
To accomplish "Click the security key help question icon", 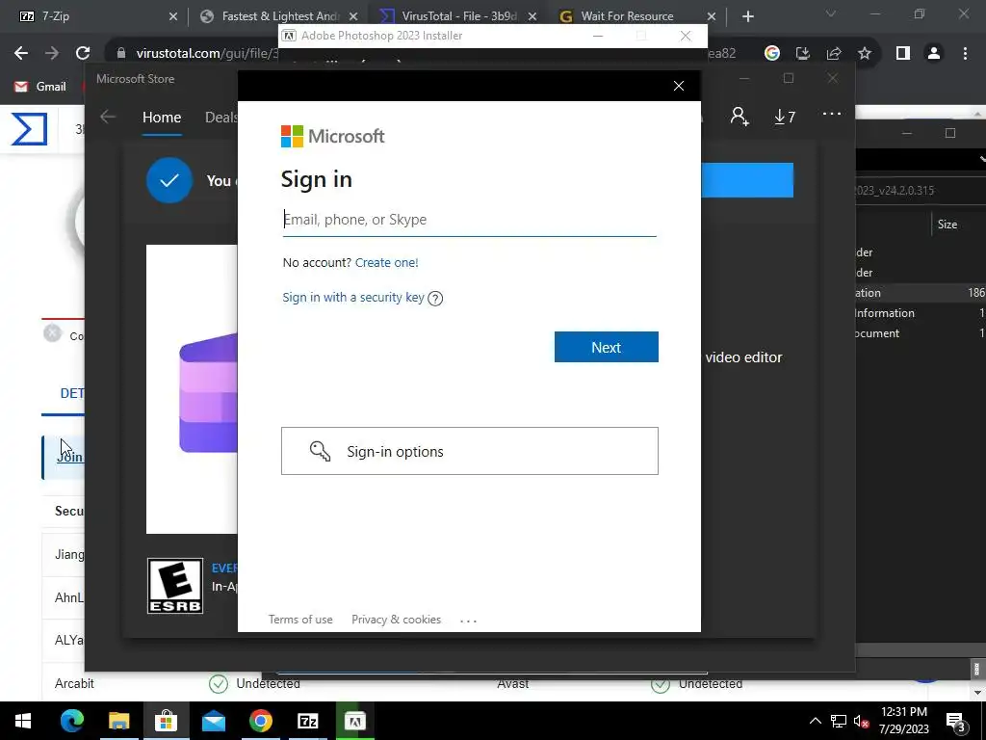I will tap(435, 299).
